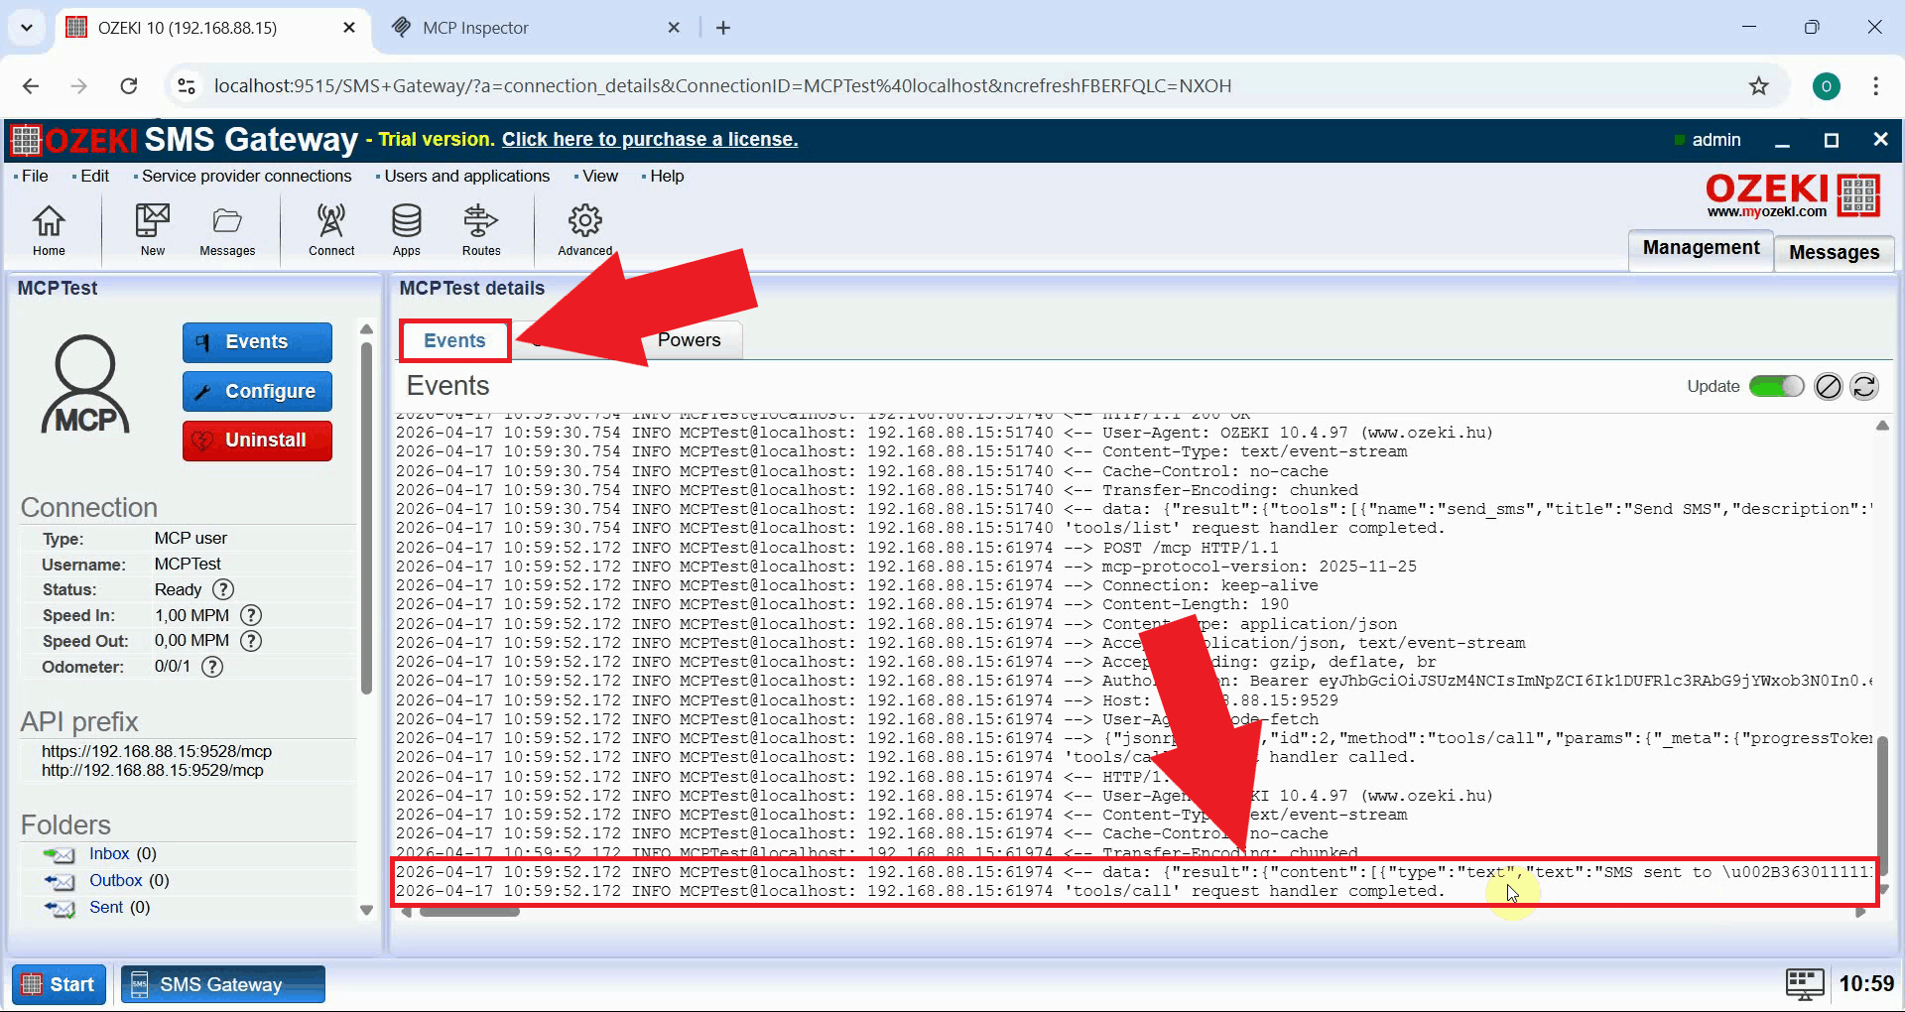Open the Inbox folder link
This screenshot has height=1012, width=1905.
pyautogui.click(x=109, y=854)
